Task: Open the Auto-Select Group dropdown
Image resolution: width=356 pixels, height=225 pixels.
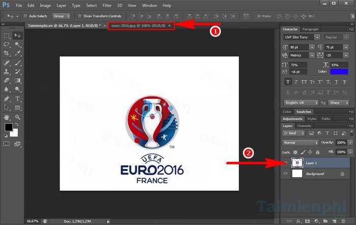Action: (62, 16)
